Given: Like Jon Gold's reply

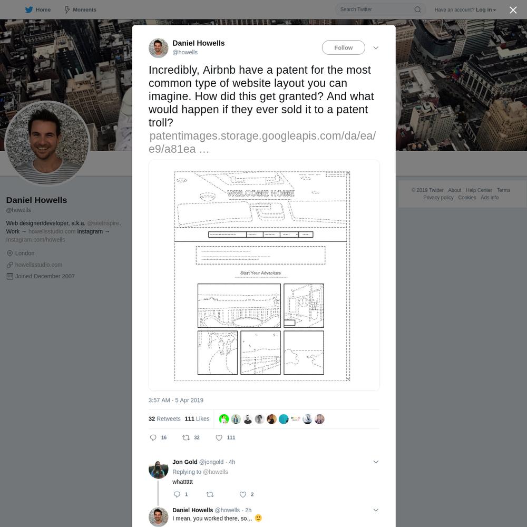Looking at the screenshot, I should point(242,494).
